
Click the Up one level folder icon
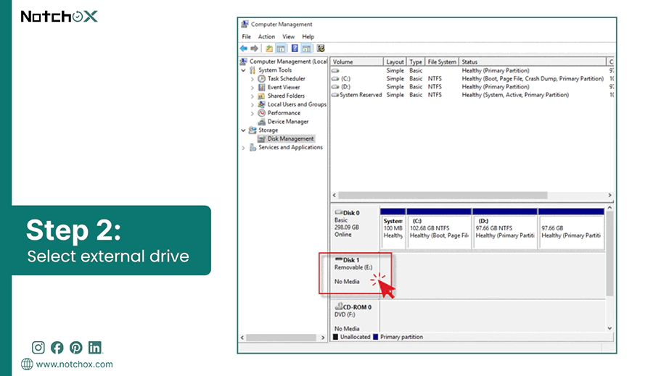269,49
